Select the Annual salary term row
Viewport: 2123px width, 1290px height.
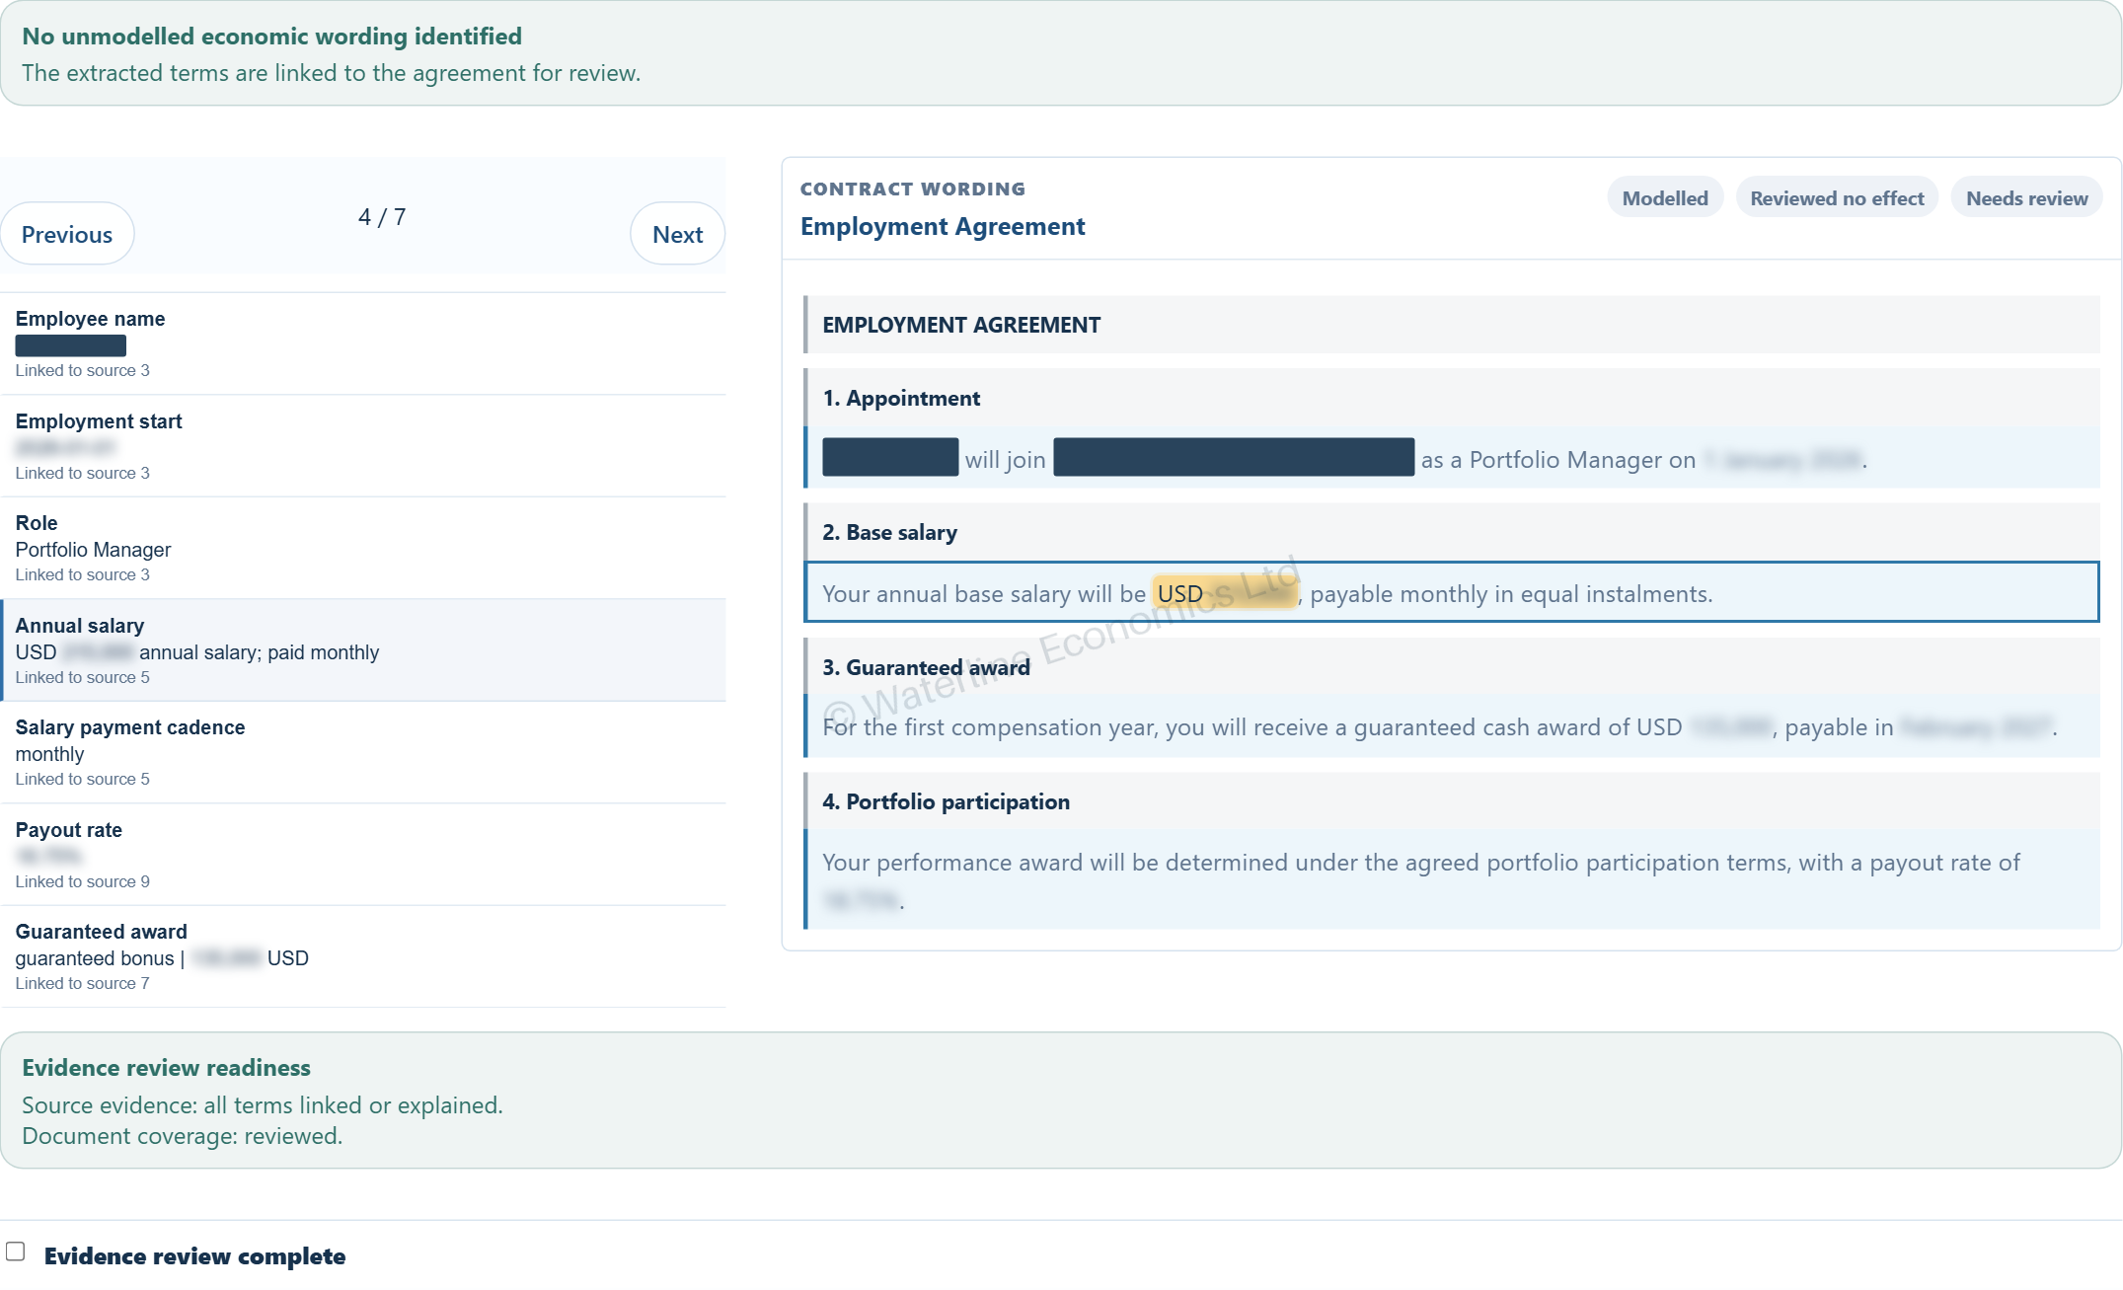tap(363, 650)
